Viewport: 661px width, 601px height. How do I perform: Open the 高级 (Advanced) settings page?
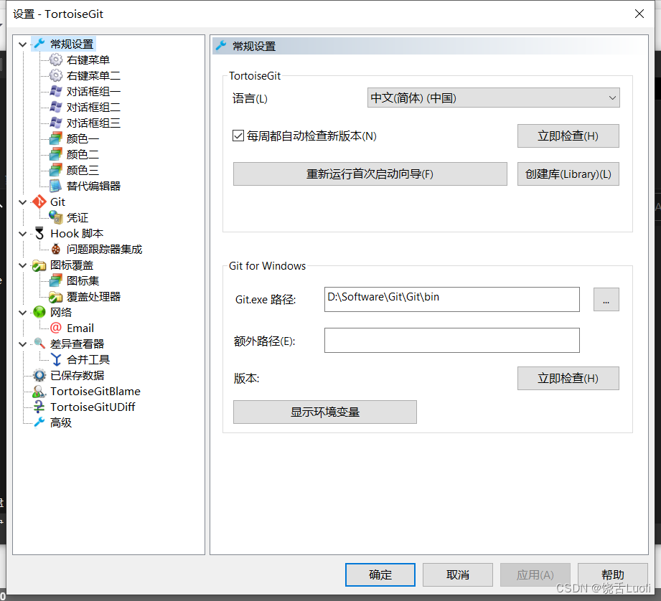(x=60, y=422)
